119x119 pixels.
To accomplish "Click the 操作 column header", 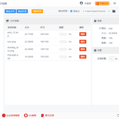I will [82, 27].
